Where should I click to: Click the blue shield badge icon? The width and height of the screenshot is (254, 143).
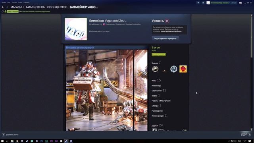coord(174,69)
